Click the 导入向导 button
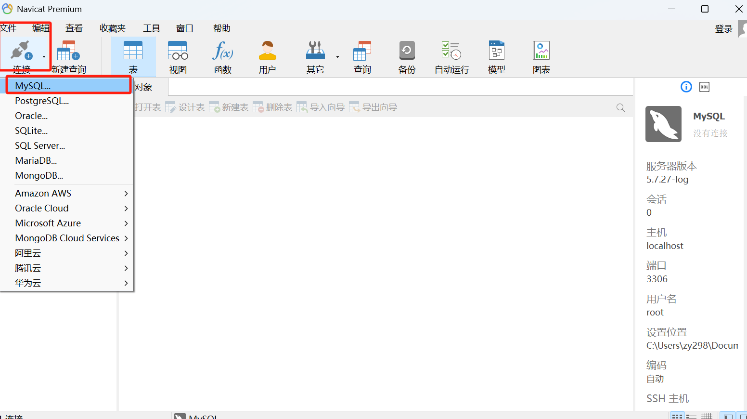This screenshot has width=747, height=419. pos(321,107)
